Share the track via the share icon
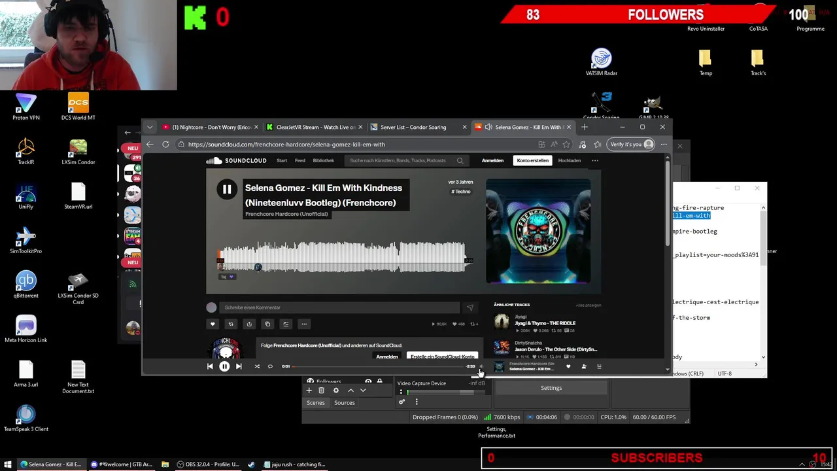This screenshot has width=837, height=471. [x=249, y=324]
